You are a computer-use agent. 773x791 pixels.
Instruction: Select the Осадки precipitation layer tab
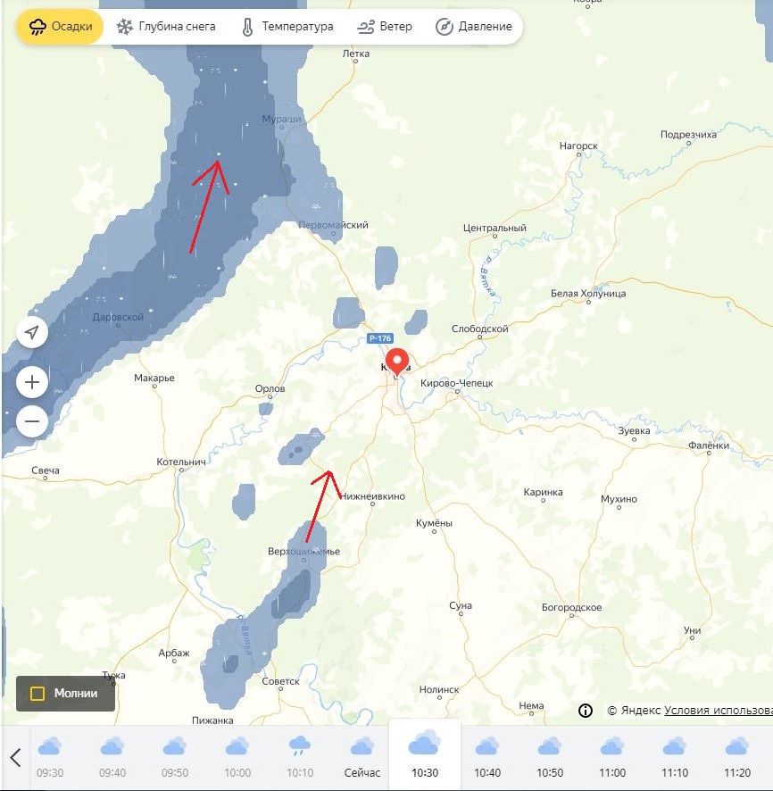(x=60, y=27)
